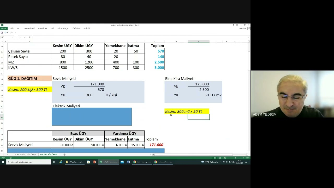
Task: Open the DOSYA file menu
Action: click(4, 28)
